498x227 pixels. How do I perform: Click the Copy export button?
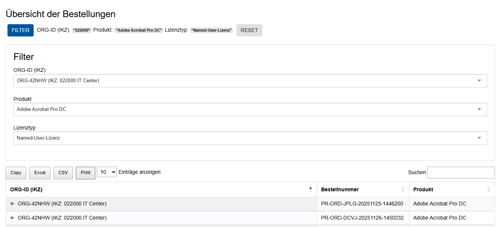(x=16, y=173)
